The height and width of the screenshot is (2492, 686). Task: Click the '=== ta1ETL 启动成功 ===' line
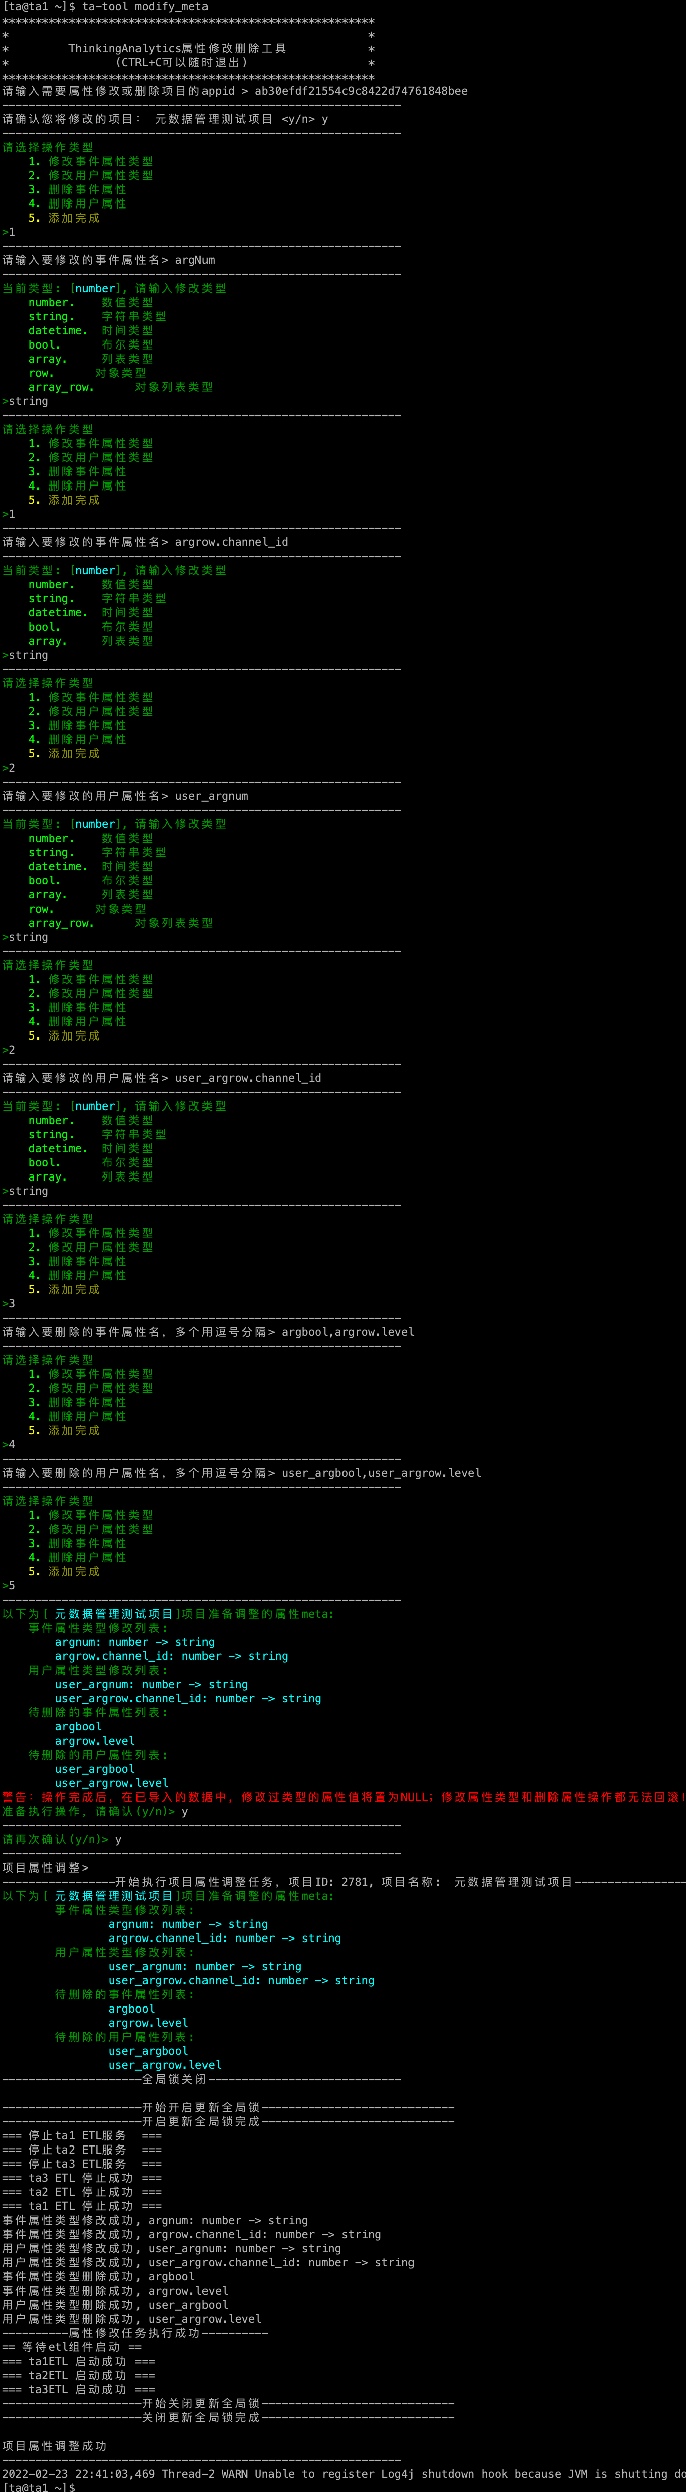tap(79, 2362)
